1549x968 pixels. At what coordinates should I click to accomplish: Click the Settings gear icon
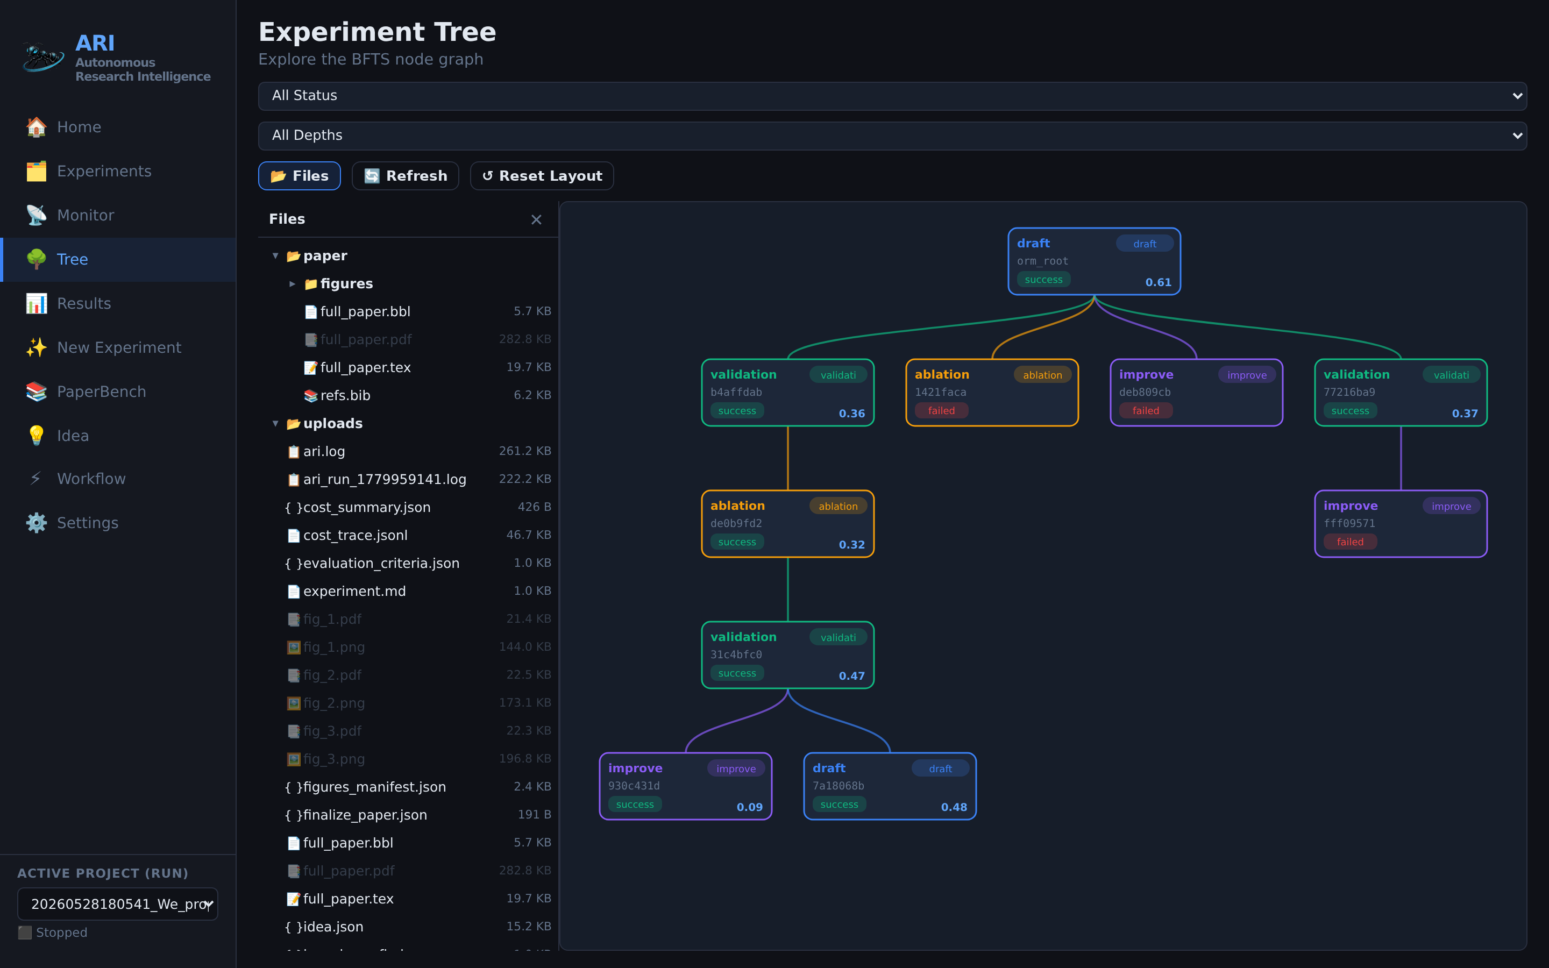tap(37, 523)
